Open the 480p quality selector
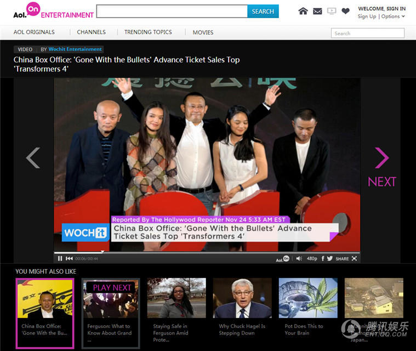Viewport: 416px width, 351px height. [311, 258]
